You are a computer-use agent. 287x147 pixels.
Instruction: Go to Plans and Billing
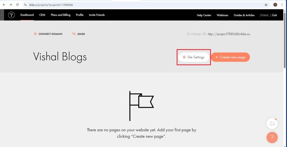point(61,15)
